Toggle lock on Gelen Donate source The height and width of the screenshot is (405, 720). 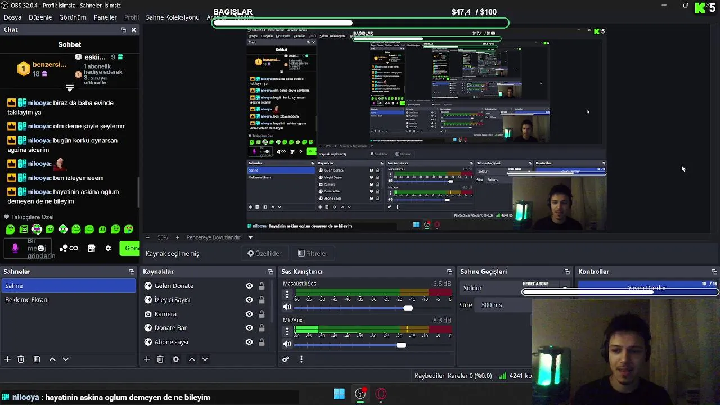click(x=262, y=286)
